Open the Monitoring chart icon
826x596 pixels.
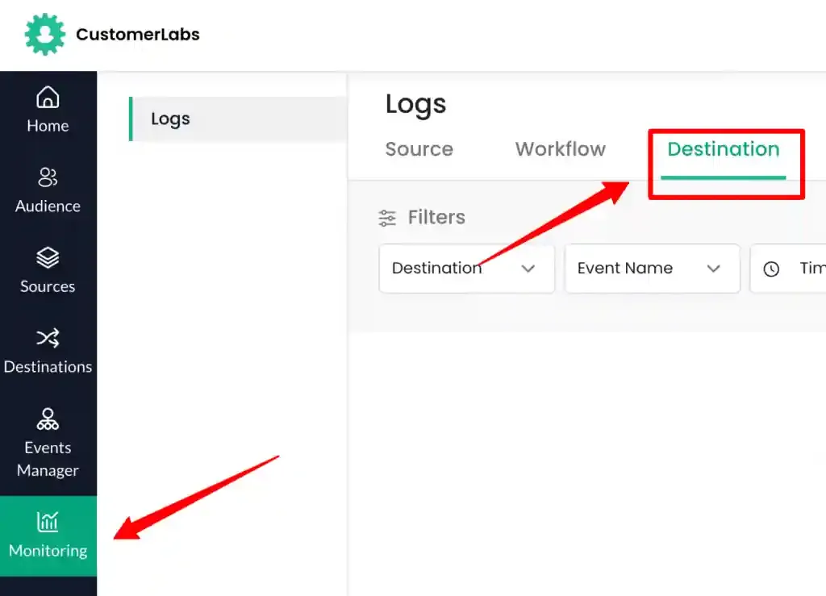[x=48, y=522]
